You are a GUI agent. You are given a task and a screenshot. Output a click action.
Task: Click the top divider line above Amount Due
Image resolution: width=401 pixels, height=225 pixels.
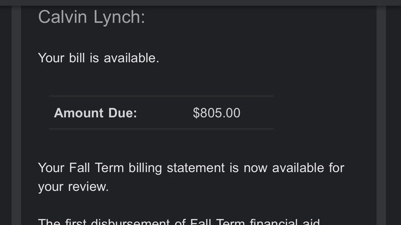[162, 96]
